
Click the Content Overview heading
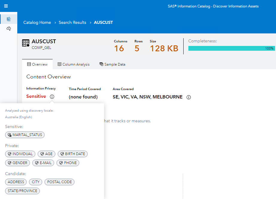tap(48, 77)
